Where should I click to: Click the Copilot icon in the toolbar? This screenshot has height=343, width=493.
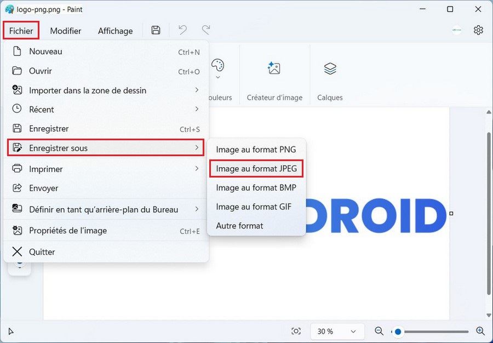click(x=456, y=31)
